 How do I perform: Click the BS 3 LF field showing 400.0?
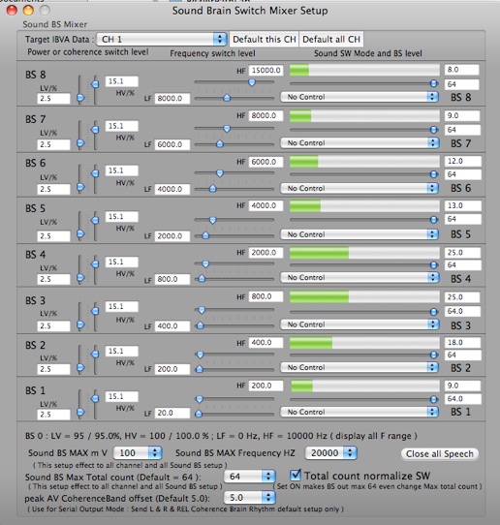pyautogui.click(x=172, y=325)
